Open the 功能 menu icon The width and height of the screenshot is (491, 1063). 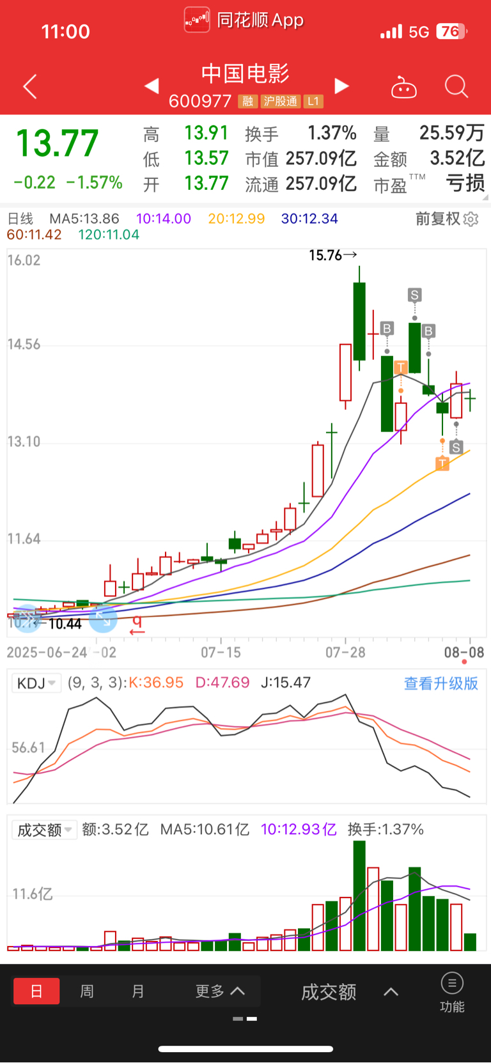pos(452,991)
